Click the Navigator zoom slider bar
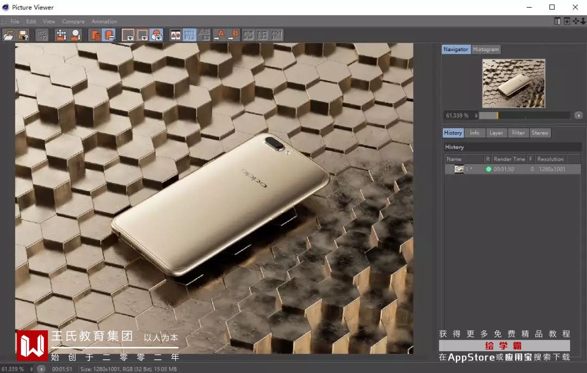This screenshot has height=373, width=587. pyautogui.click(x=524, y=116)
